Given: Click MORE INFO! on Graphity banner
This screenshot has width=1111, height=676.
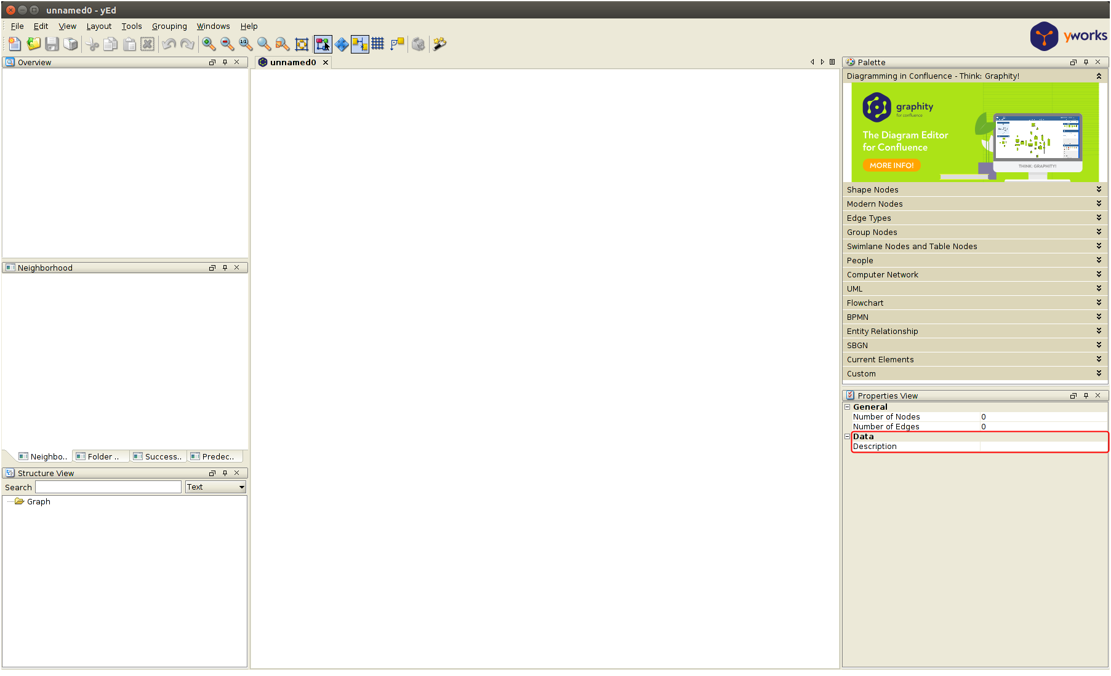Looking at the screenshot, I should click(x=891, y=165).
